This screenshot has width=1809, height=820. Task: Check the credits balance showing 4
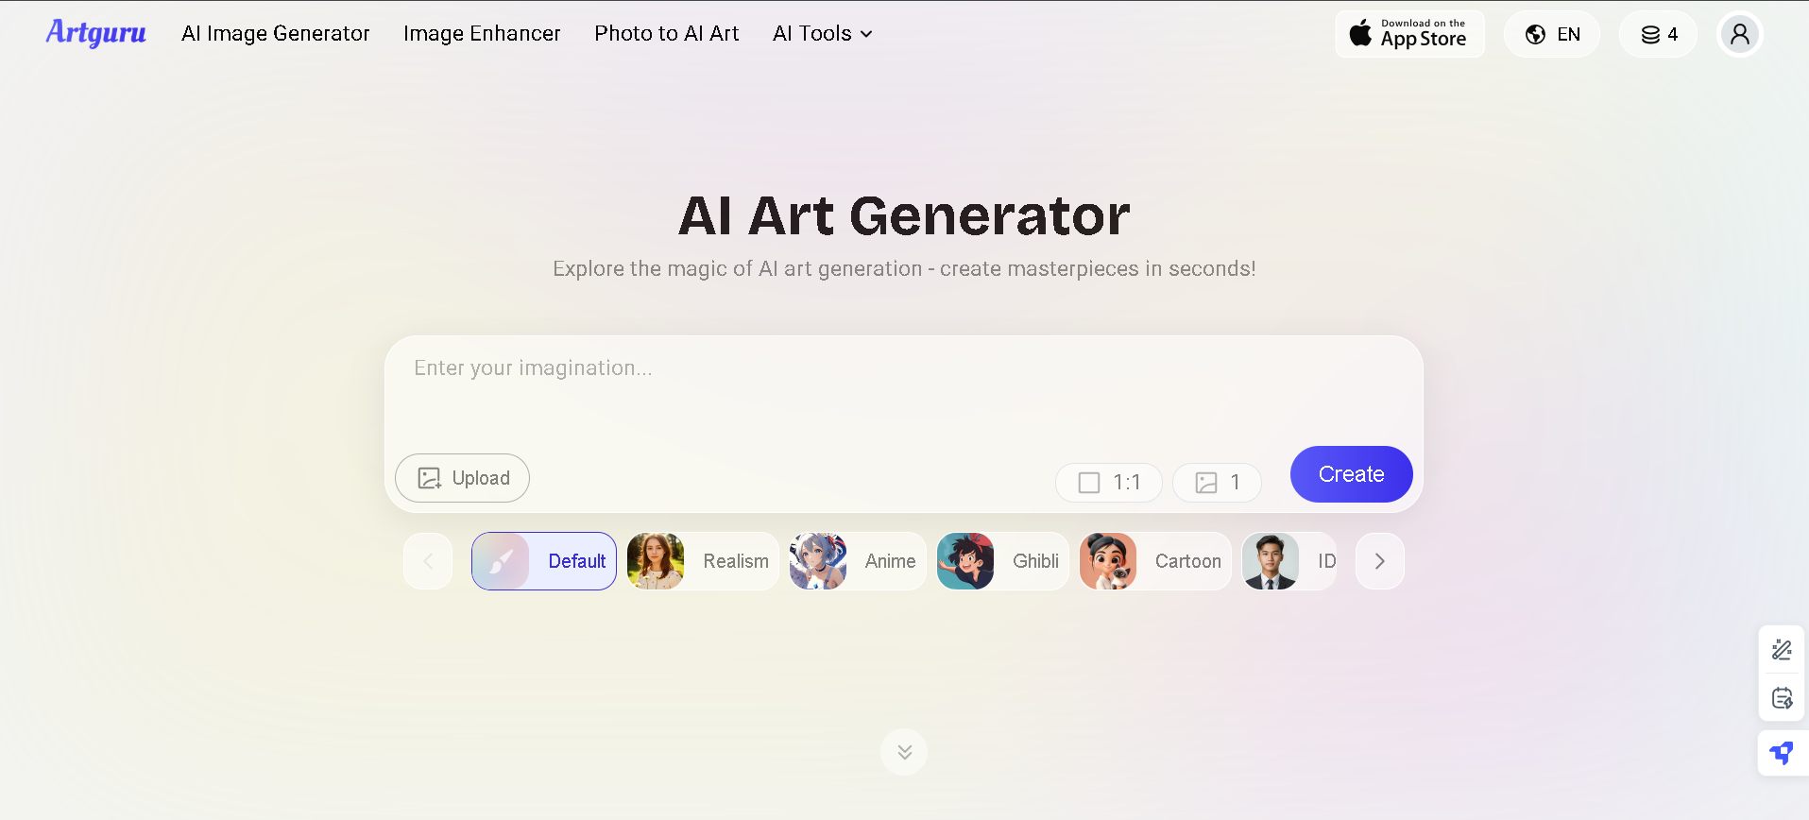1658,34
